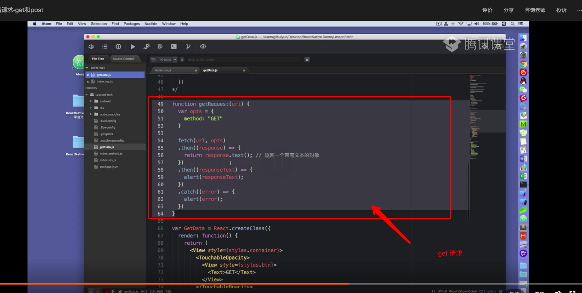This screenshot has height=293, width=582.
Task: Open the Find menu
Action: tap(115, 24)
